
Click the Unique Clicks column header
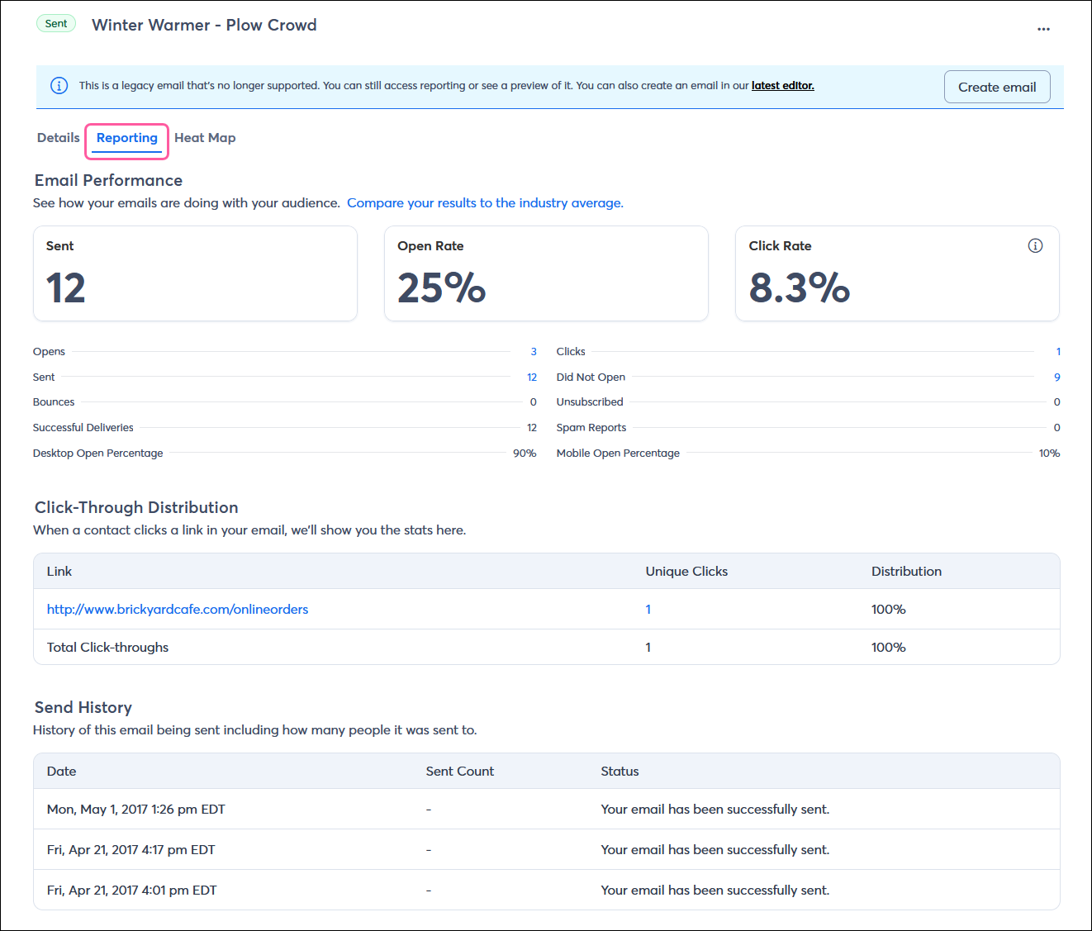pos(686,572)
